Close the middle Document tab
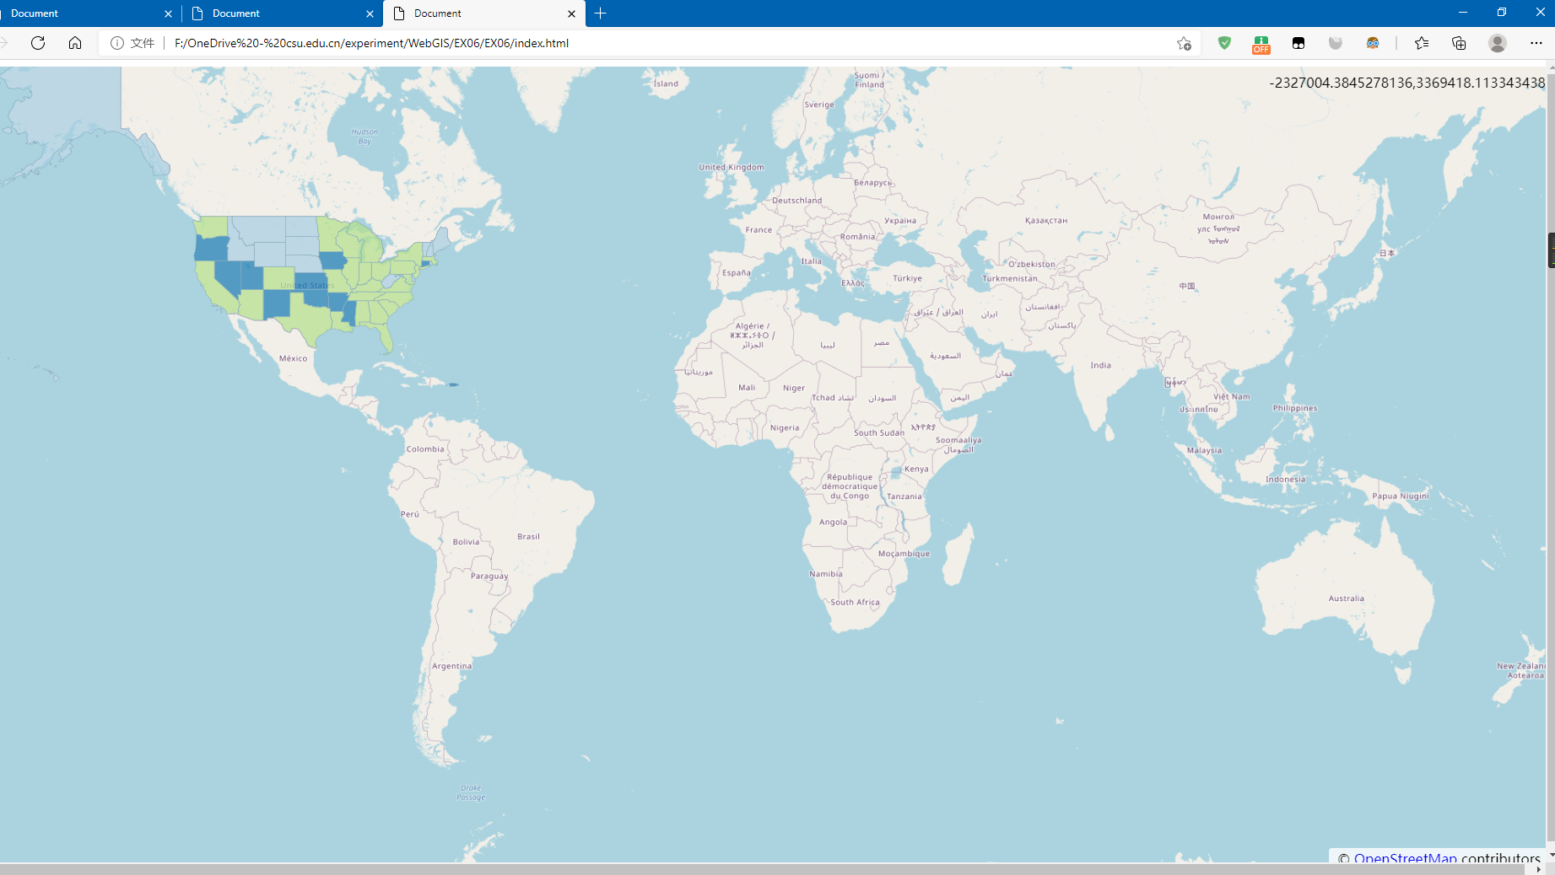1555x875 pixels. (370, 13)
